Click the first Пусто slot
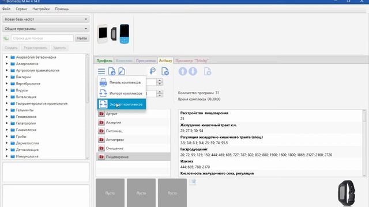Screen dimensions: 369x207 110,193
